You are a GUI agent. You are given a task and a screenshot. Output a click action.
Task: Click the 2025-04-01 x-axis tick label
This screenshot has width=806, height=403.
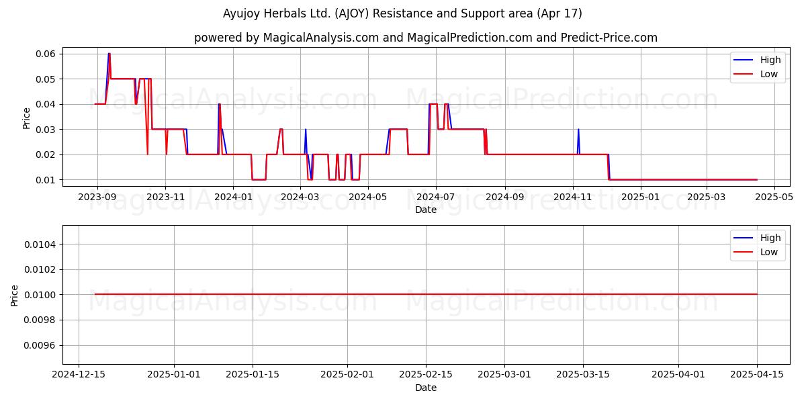pyautogui.click(x=678, y=375)
